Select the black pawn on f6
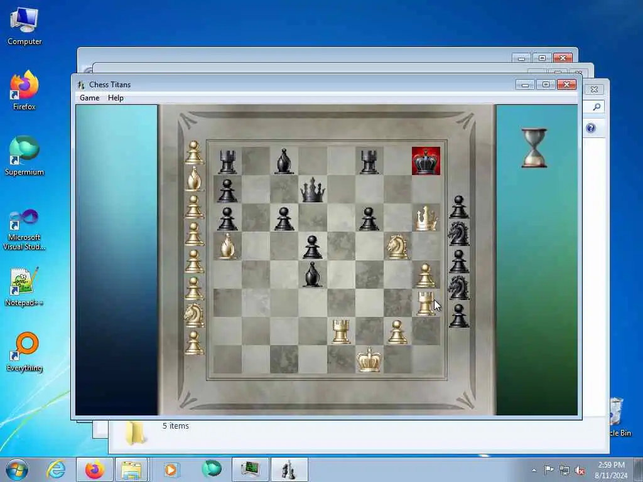 coord(369,218)
